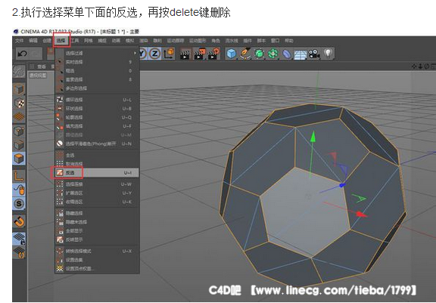The height and width of the screenshot is (303, 436).
Task: Open the 文件 (File) menu
Action: (19, 41)
